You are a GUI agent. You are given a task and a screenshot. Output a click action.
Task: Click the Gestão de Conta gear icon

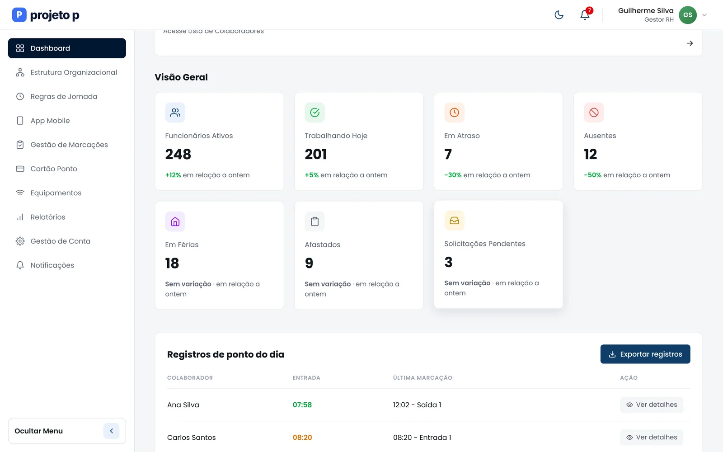click(x=20, y=241)
